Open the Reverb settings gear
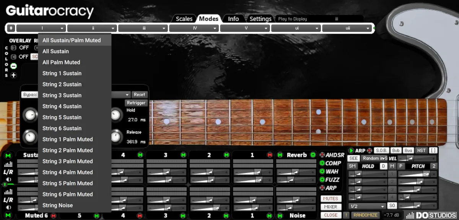The image size is (459, 220). pos(313,155)
